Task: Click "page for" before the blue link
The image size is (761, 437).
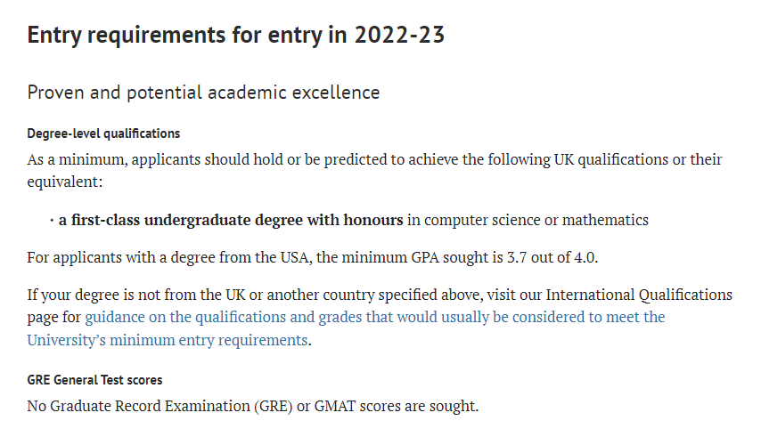Action: (53, 318)
